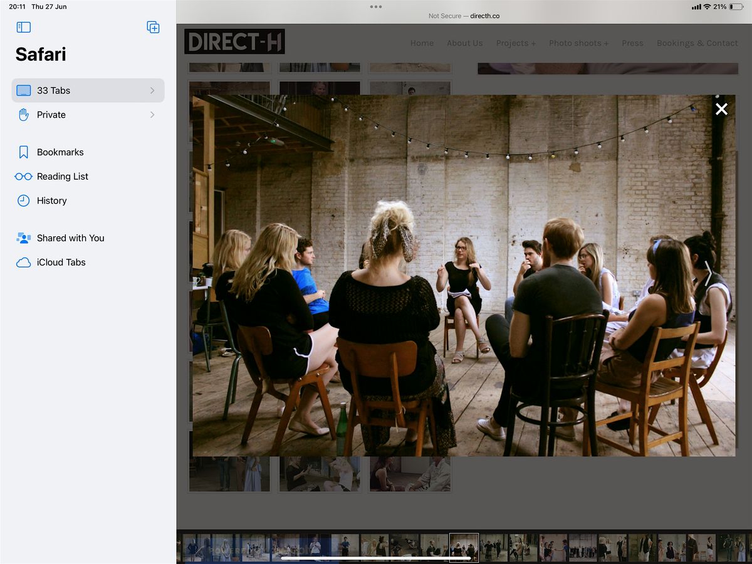Tap the directh.co address bar
752x564 pixels.
click(x=464, y=16)
